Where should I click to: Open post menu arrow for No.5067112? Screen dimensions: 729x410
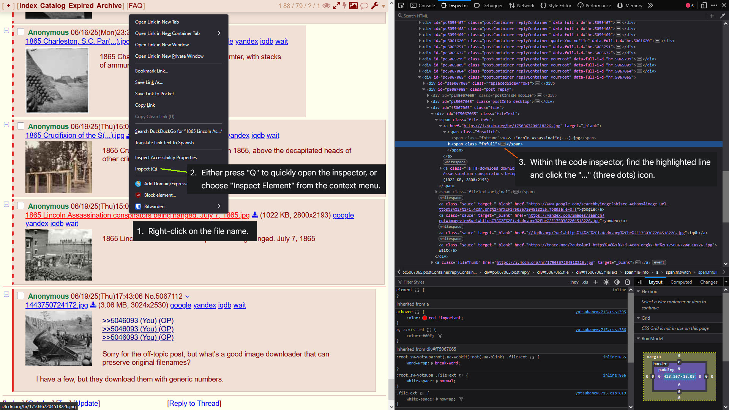[187, 296]
